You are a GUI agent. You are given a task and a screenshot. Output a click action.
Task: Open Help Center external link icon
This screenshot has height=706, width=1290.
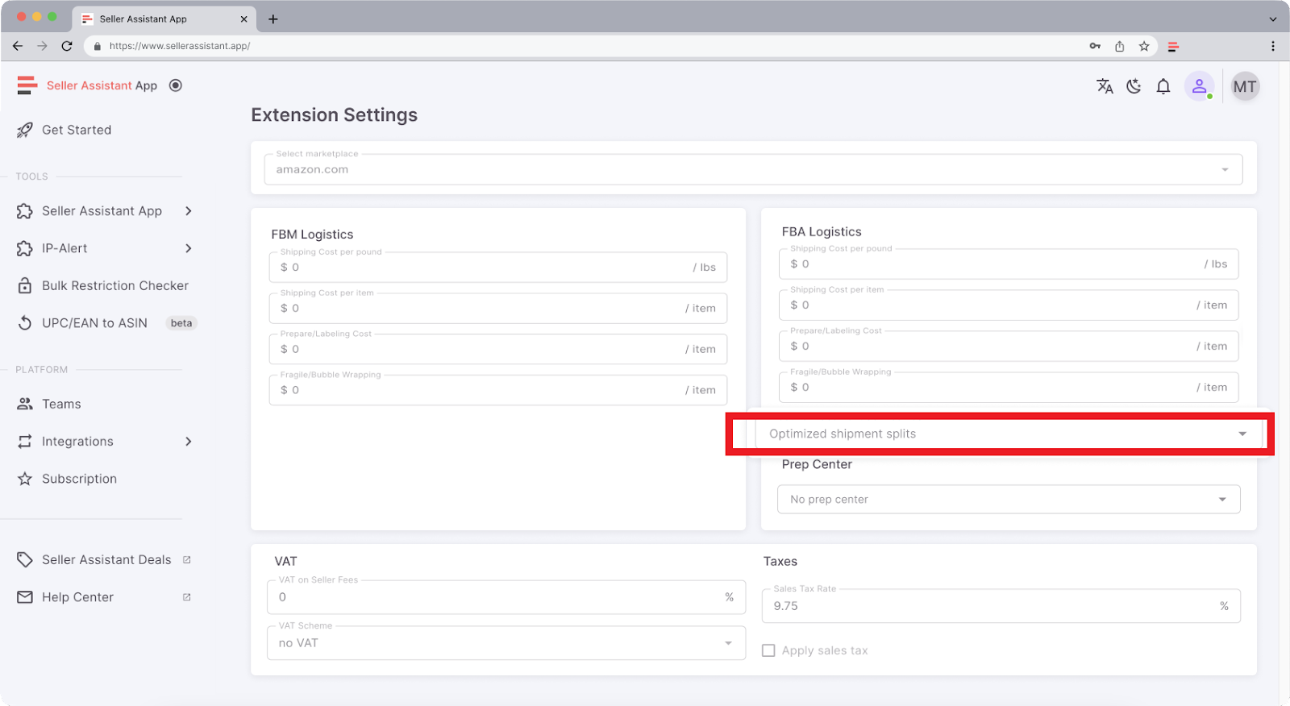[x=187, y=597]
